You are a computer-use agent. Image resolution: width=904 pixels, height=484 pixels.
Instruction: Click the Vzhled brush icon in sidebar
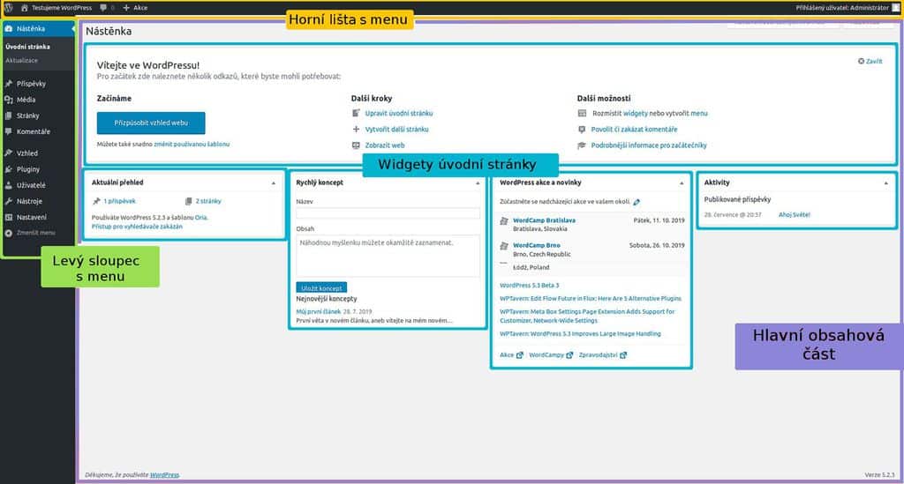[x=9, y=153]
